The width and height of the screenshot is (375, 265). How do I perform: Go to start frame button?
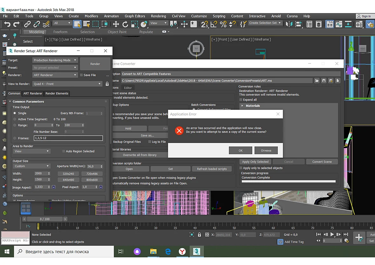tap(318, 234)
